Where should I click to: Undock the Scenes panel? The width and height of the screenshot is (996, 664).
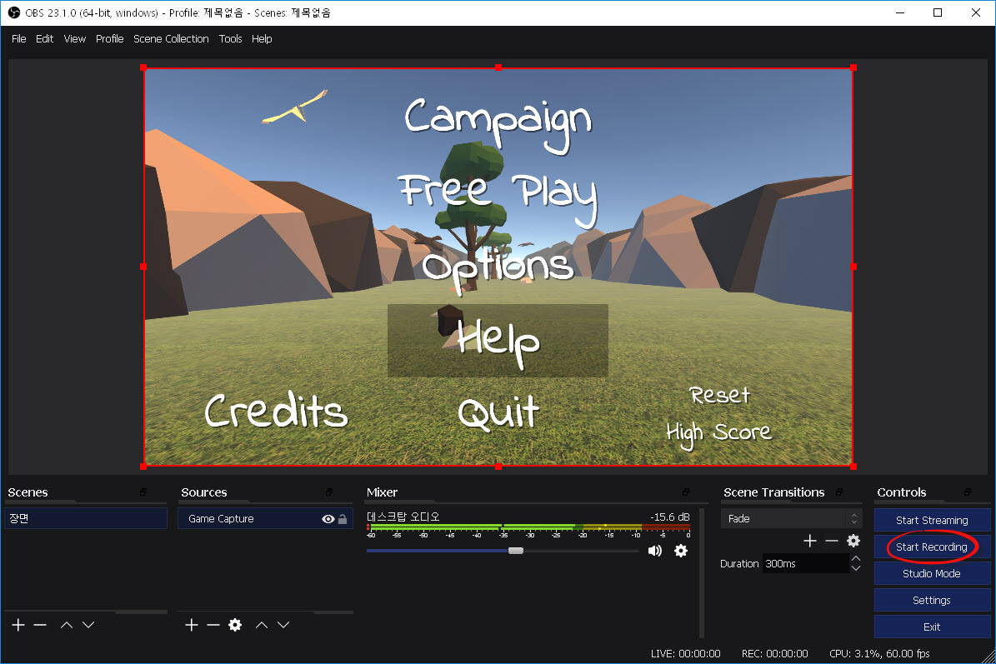(143, 492)
